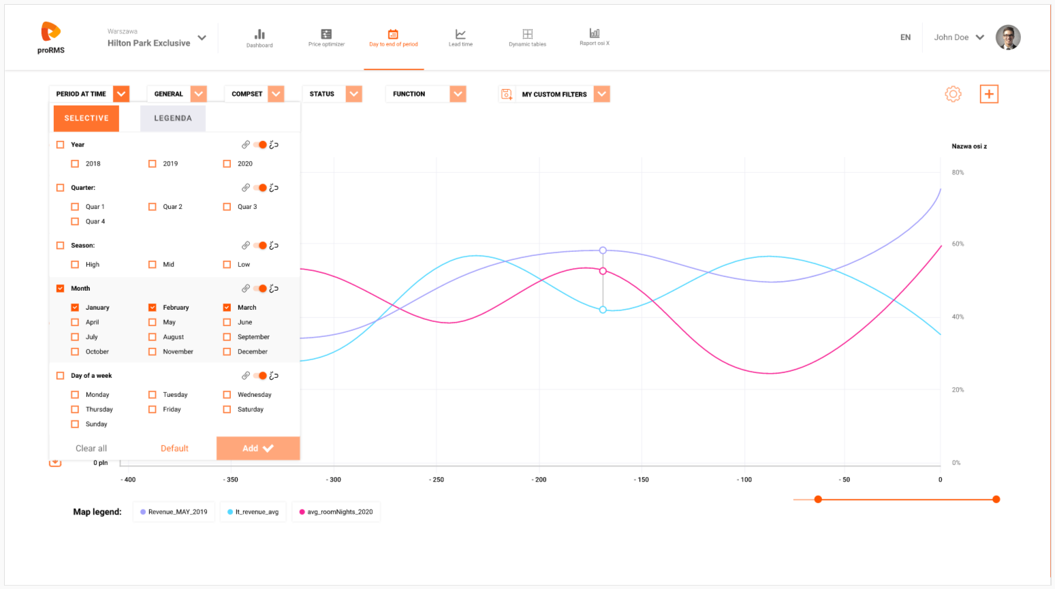Click the orange plus add-chart icon

tap(989, 94)
